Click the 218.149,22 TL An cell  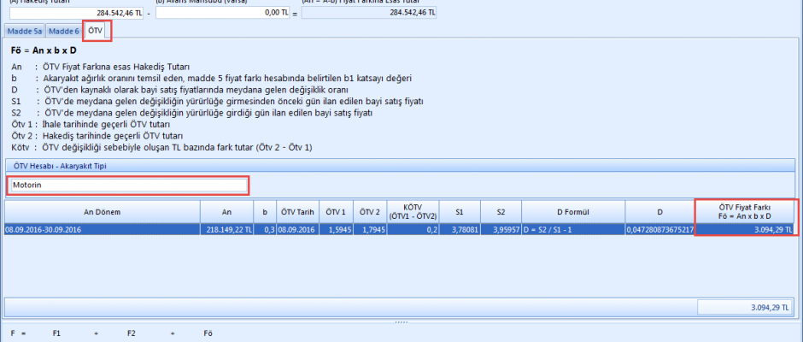226,230
